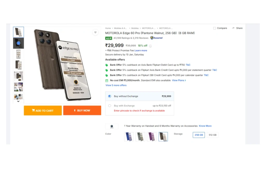Click the Share arrow icon
The image size is (266, 177).
[233, 28]
